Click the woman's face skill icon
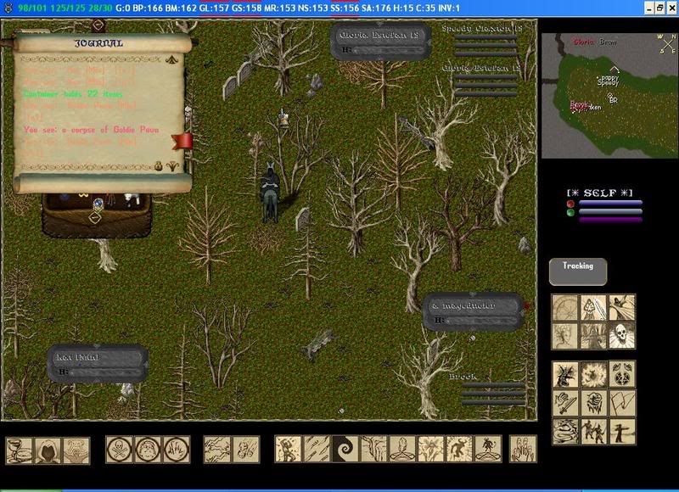The image size is (679, 492). click(564, 336)
